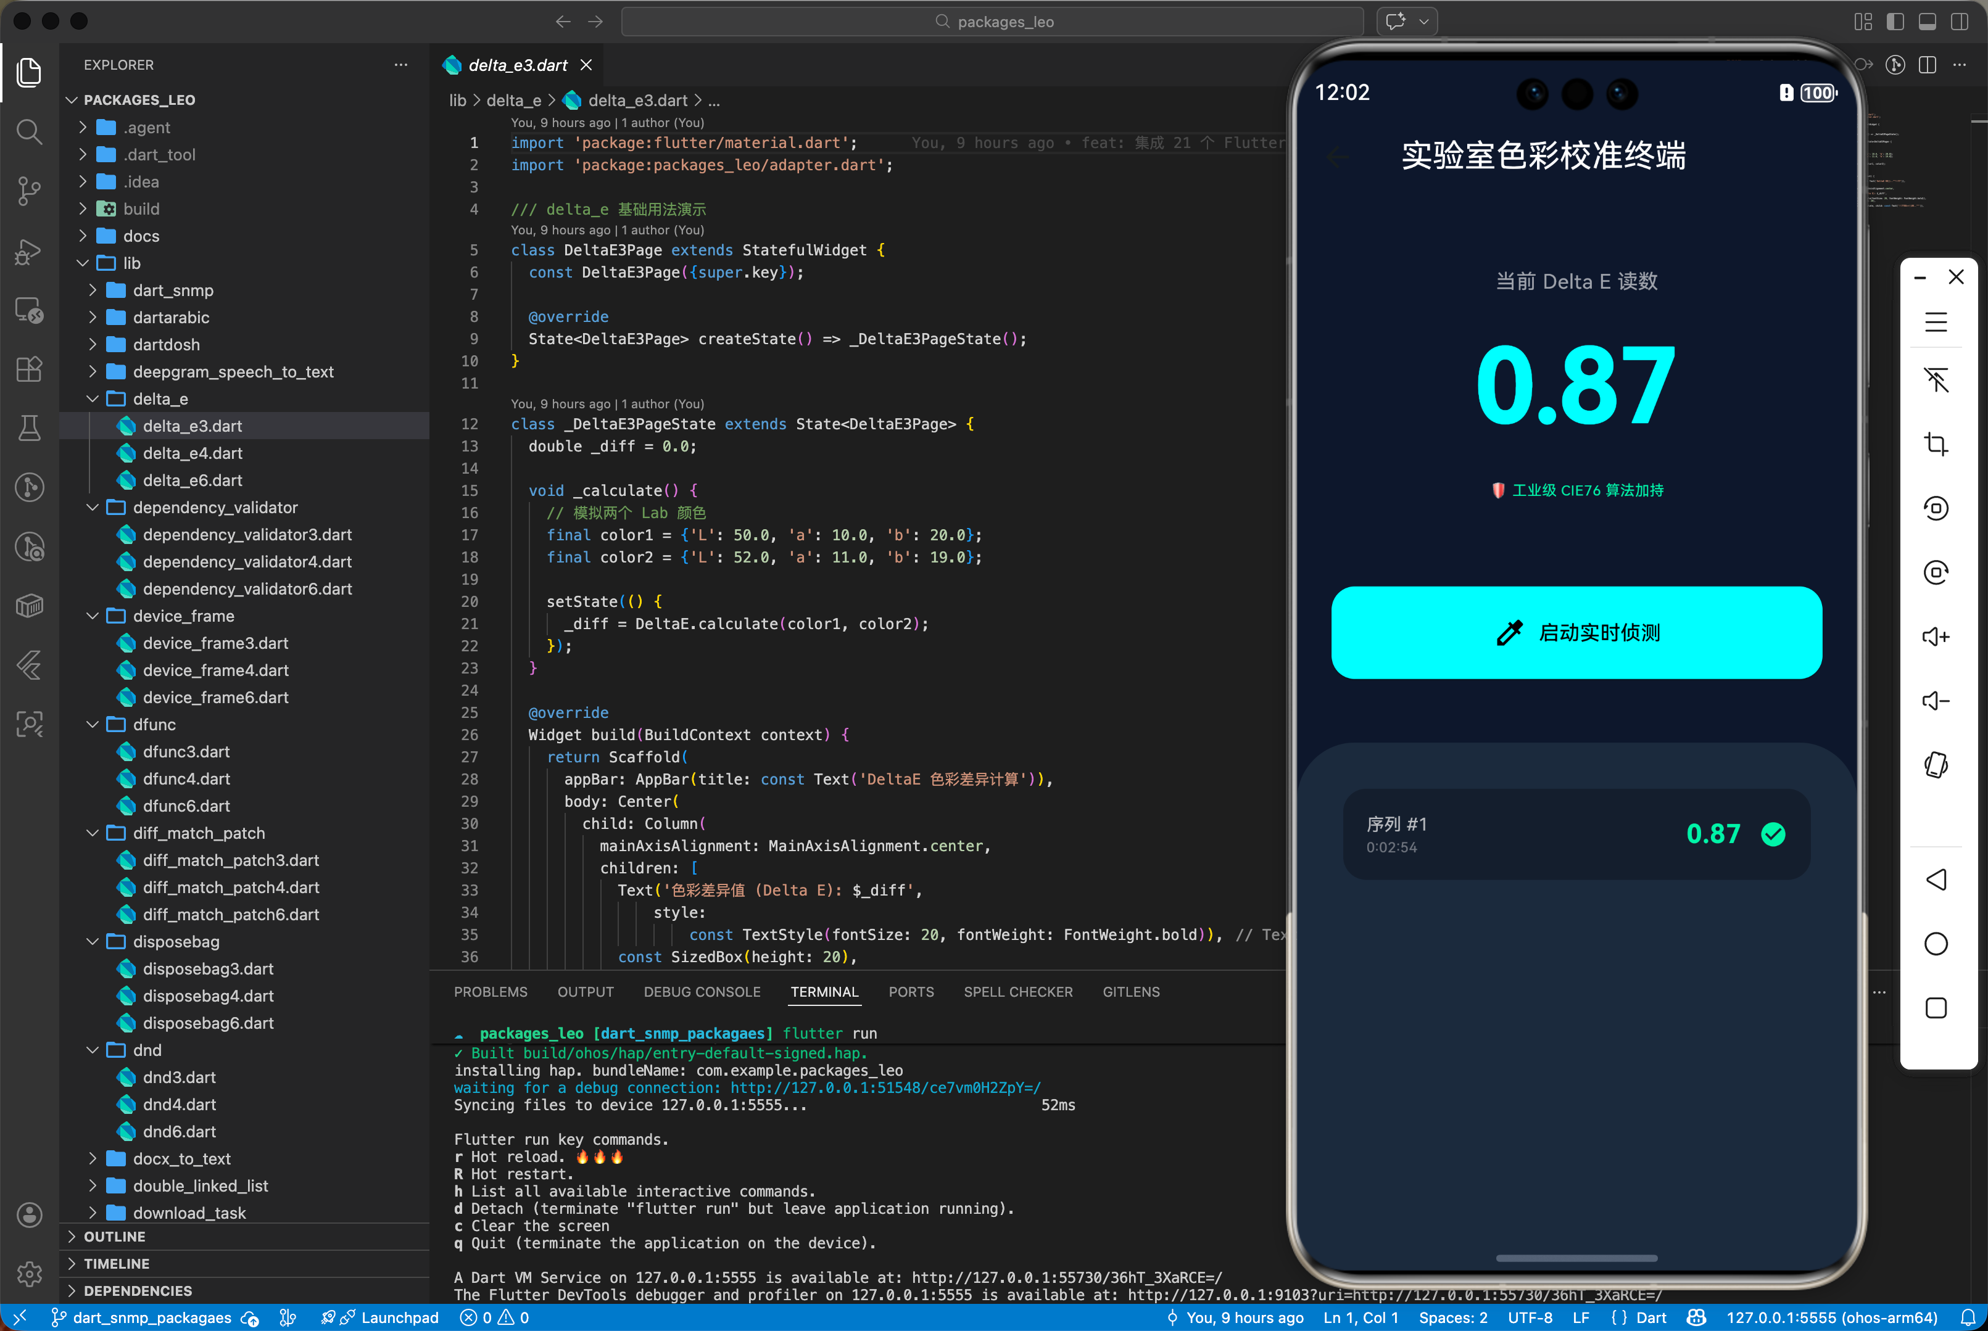Open the debug connection URL link
1988x1331 pixels.
click(885, 1088)
